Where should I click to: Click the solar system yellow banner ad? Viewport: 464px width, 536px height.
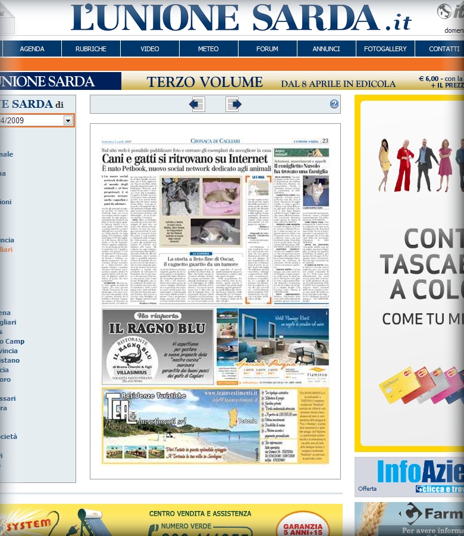click(x=171, y=520)
